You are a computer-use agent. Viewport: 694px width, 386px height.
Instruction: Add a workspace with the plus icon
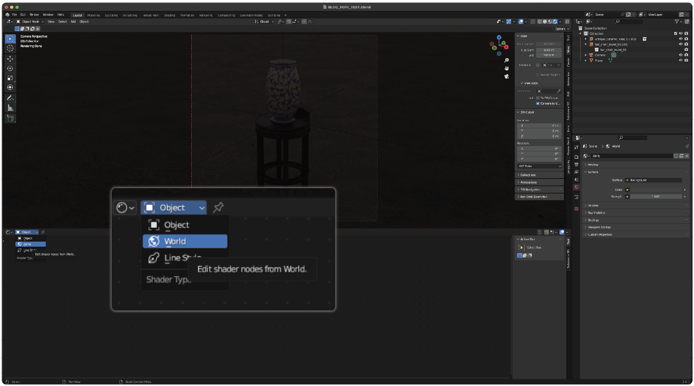[285, 15]
